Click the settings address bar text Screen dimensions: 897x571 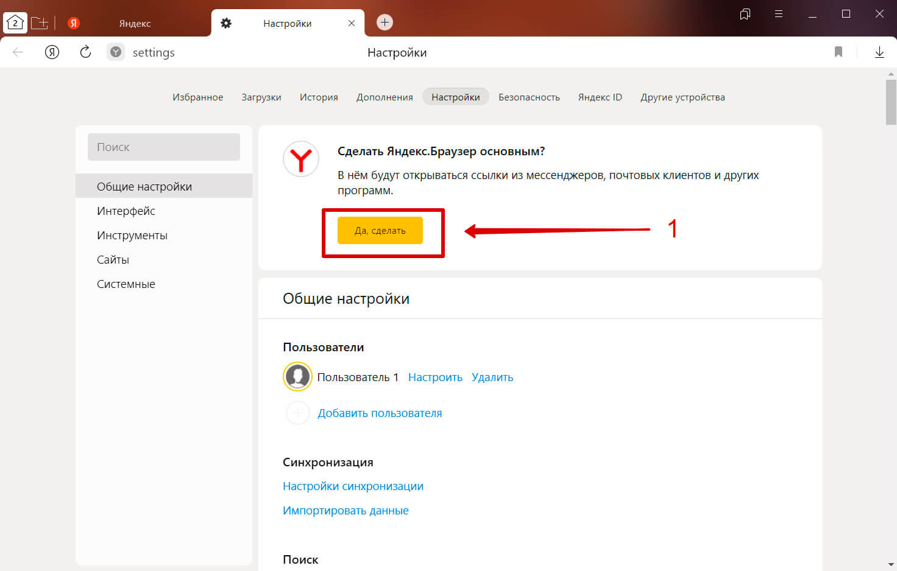154,52
